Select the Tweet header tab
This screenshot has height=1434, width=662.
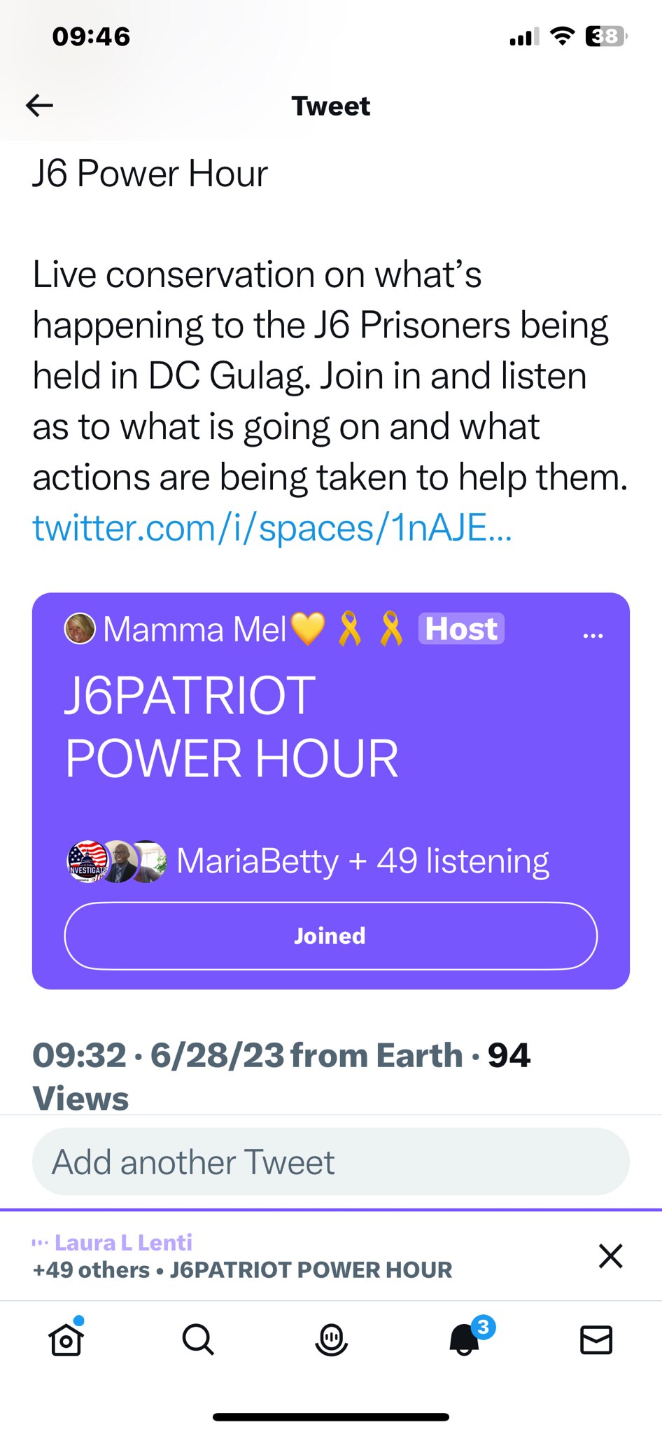[x=330, y=105]
